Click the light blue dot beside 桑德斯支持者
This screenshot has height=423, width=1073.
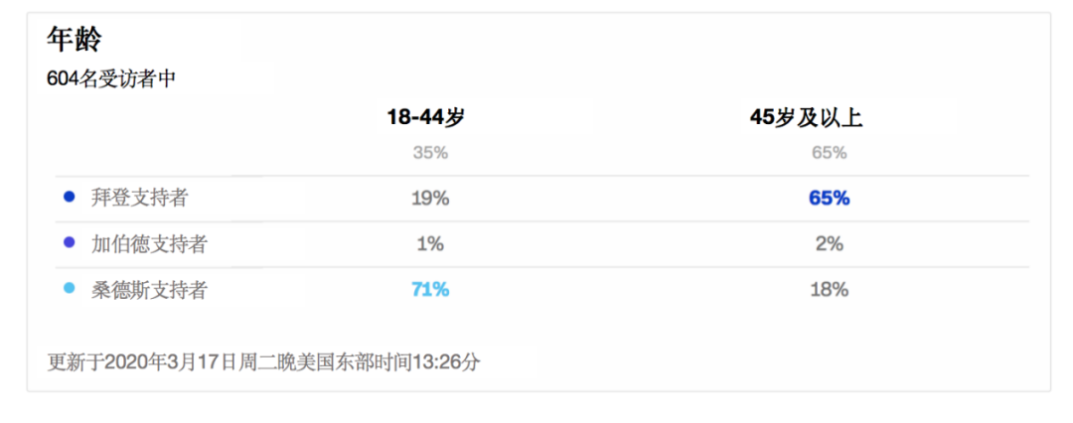tap(69, 290)
